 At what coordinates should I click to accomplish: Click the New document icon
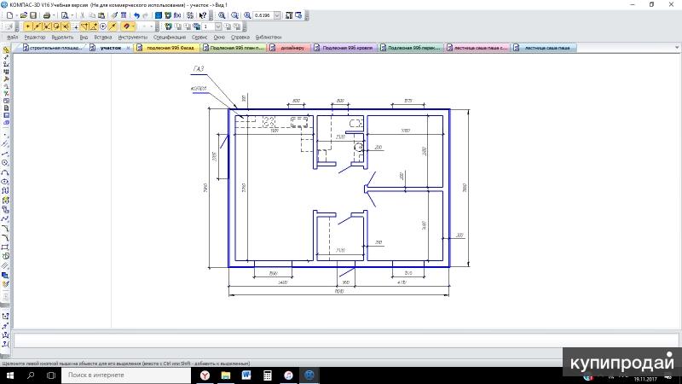(x=9, y=15)
